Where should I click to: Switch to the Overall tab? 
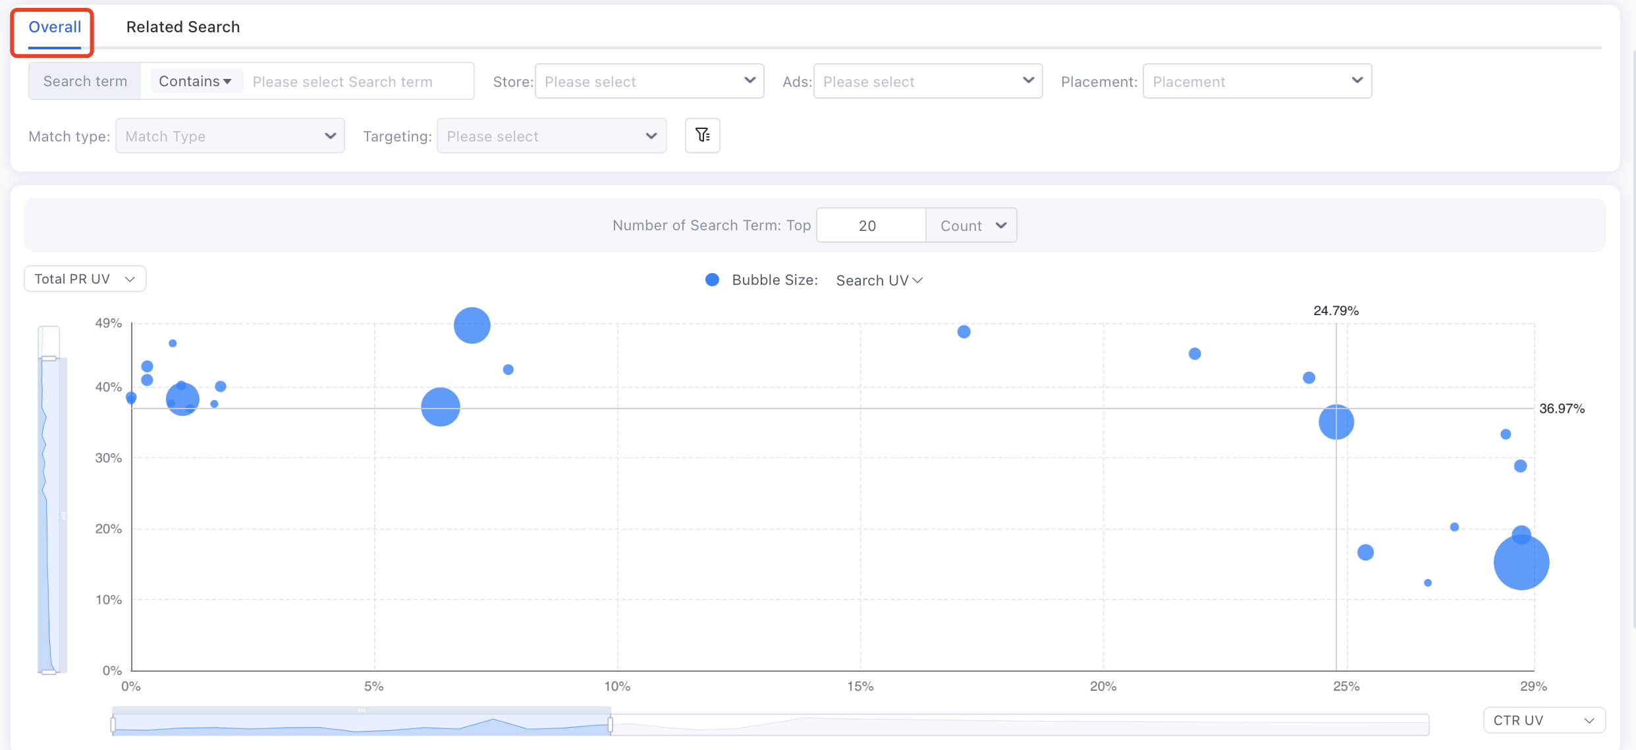tap(55, 27)
